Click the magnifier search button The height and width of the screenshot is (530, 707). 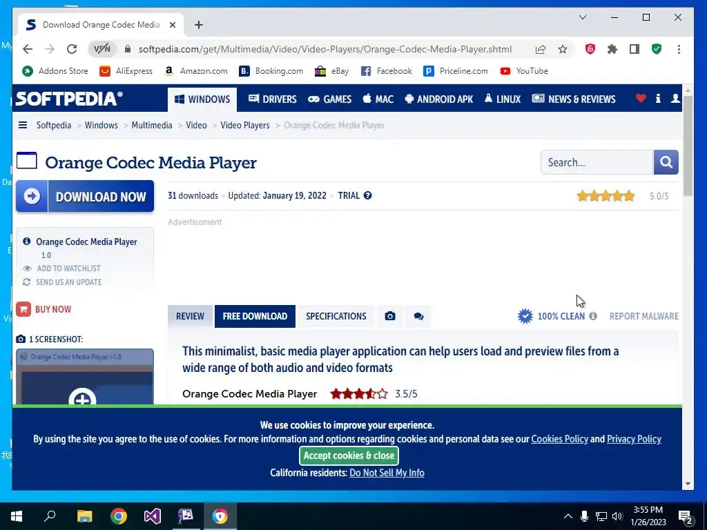pos(666,162)
